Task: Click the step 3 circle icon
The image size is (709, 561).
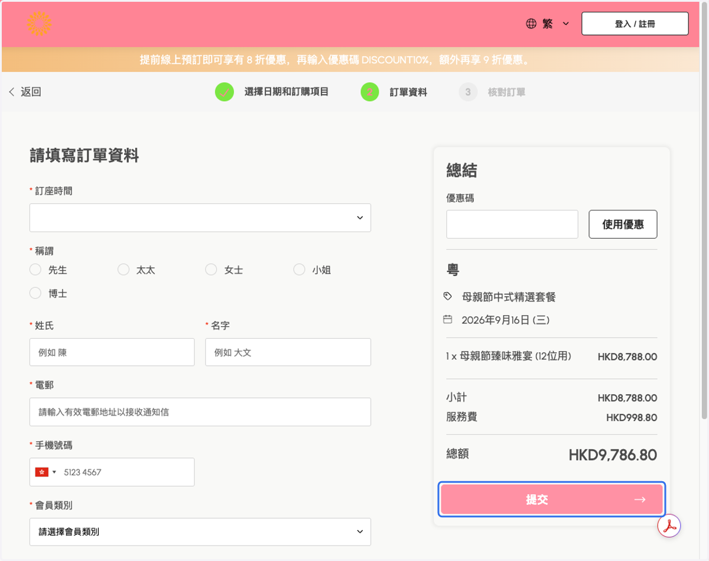Action: point(468,92)
